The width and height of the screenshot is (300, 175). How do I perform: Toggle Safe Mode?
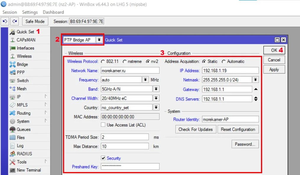coord(35,21)
